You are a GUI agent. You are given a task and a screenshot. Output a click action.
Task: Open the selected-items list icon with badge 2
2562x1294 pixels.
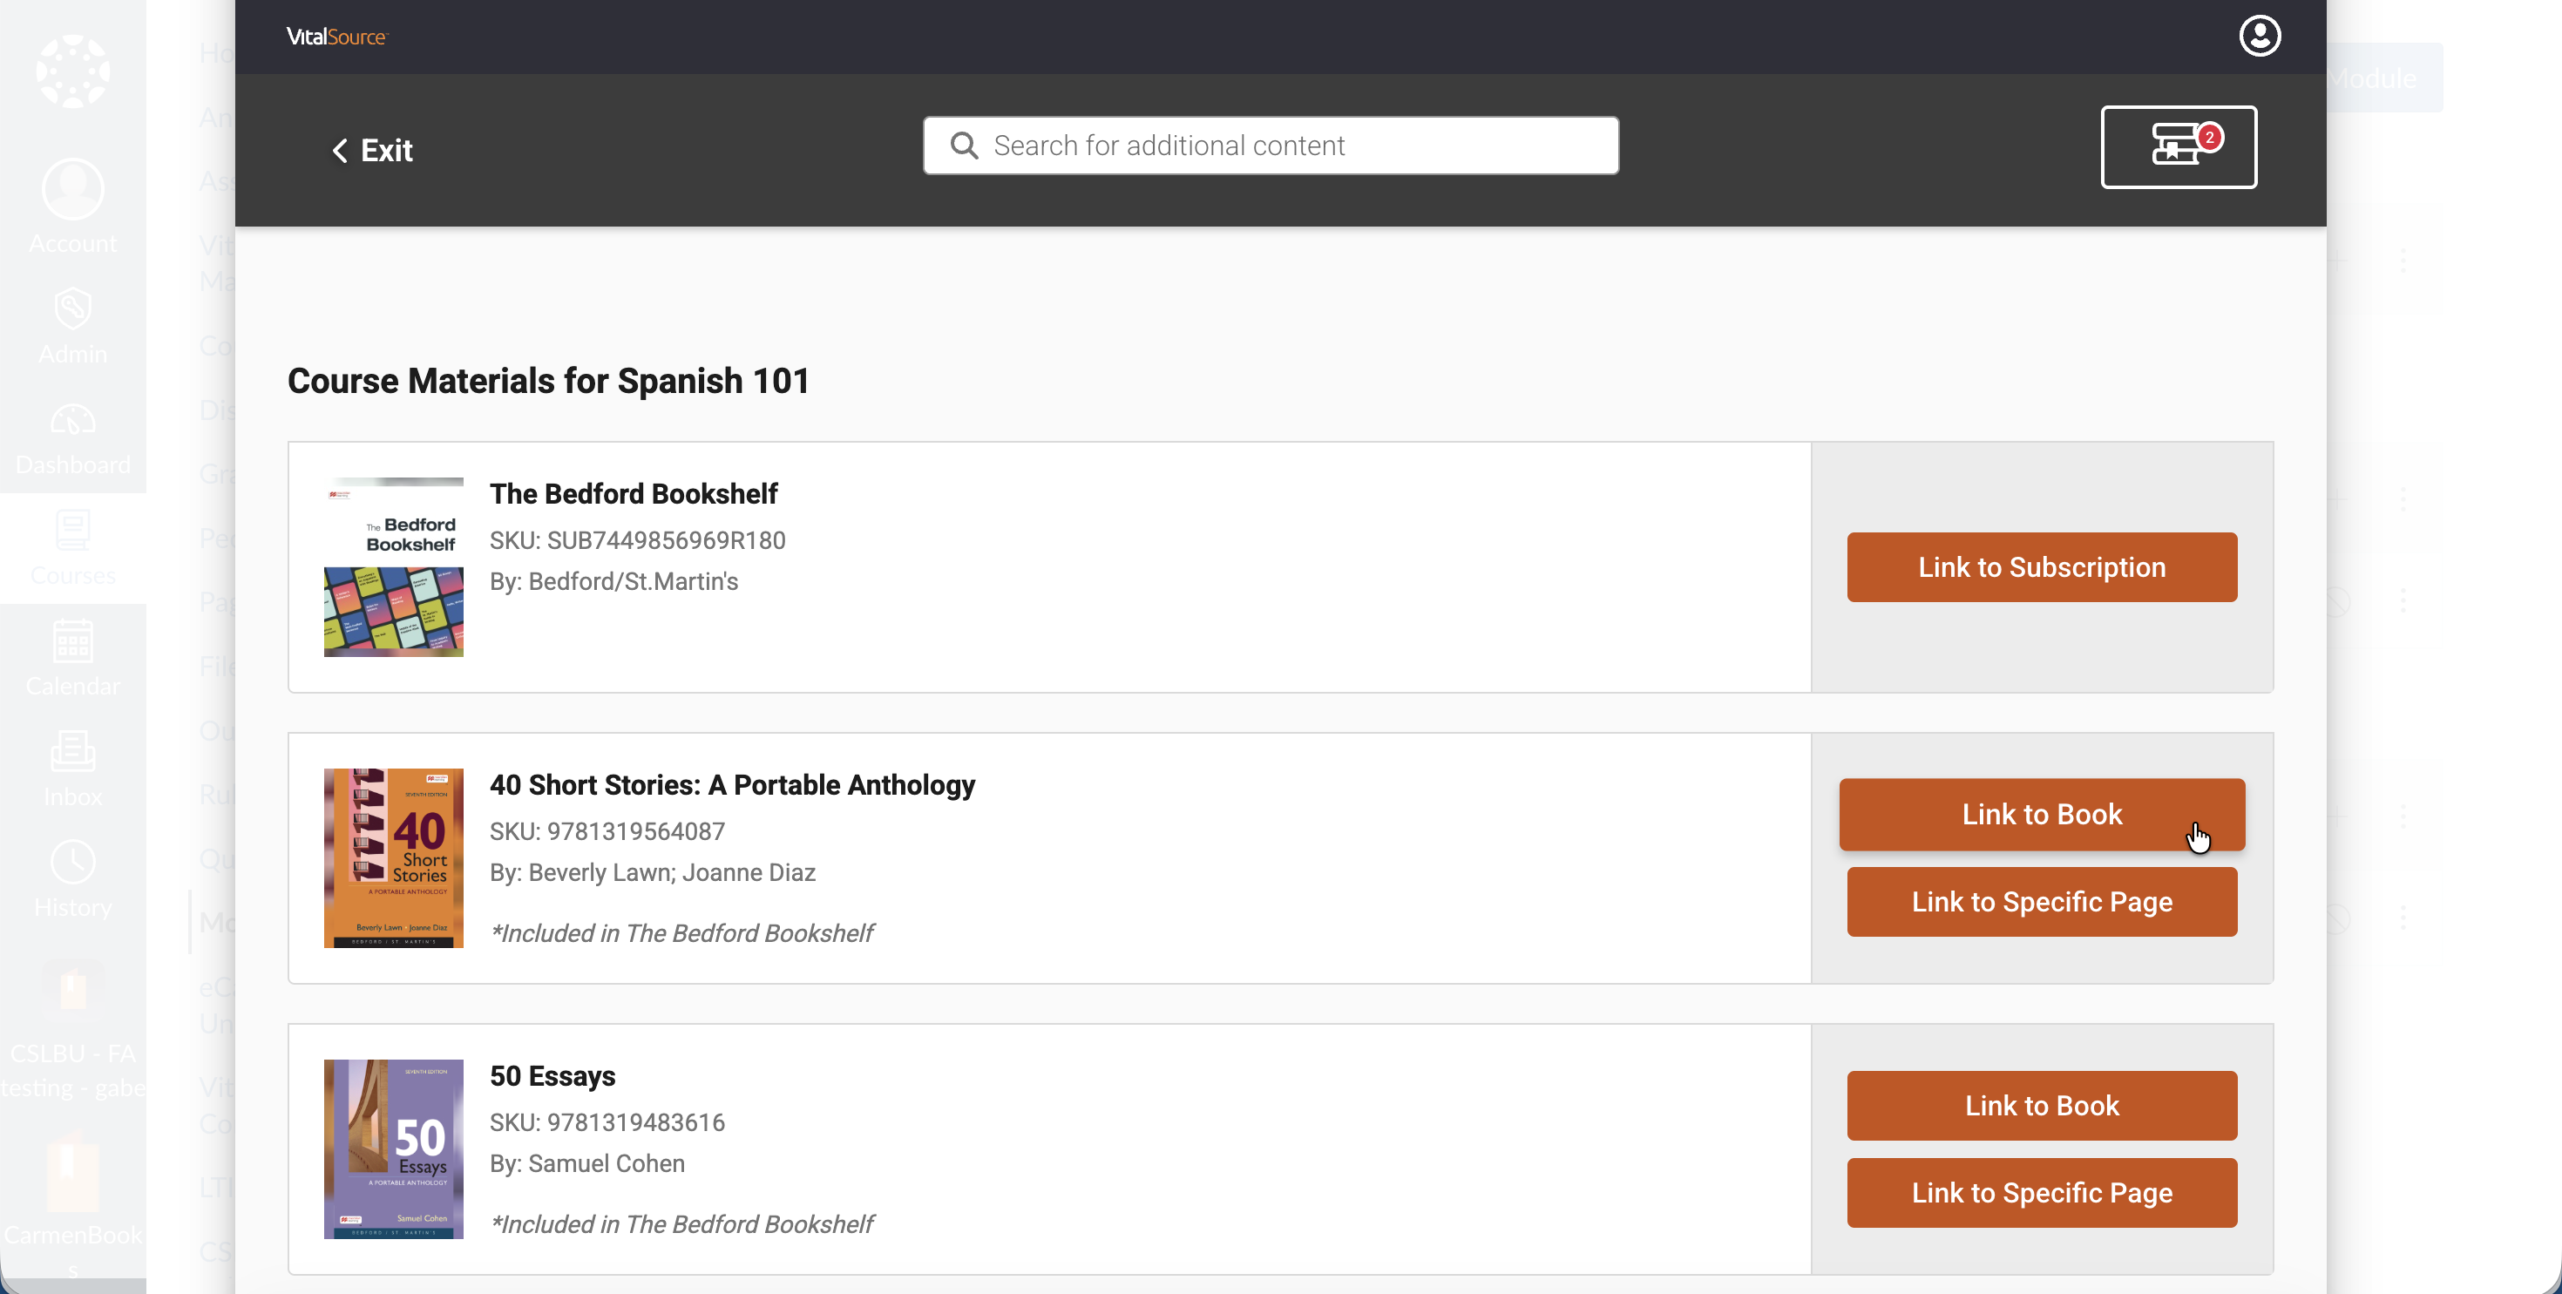pyautogui.click(x=2178, y=147)
